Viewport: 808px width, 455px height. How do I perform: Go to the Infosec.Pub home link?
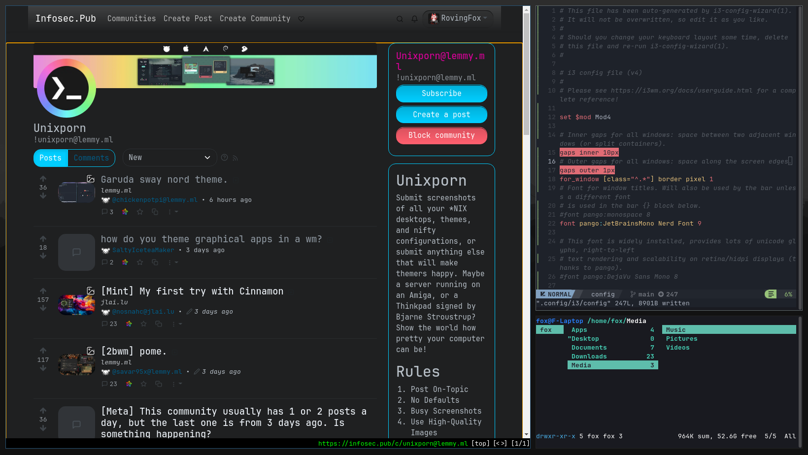(66, 18)
